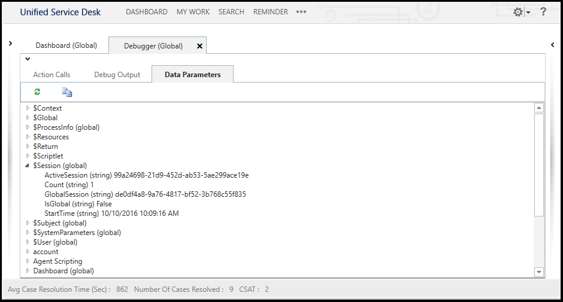Select the $Global label

tap(46, 118)
